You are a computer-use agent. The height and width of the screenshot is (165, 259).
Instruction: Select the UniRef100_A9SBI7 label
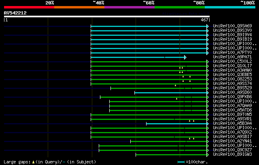[x=232, y=137]
